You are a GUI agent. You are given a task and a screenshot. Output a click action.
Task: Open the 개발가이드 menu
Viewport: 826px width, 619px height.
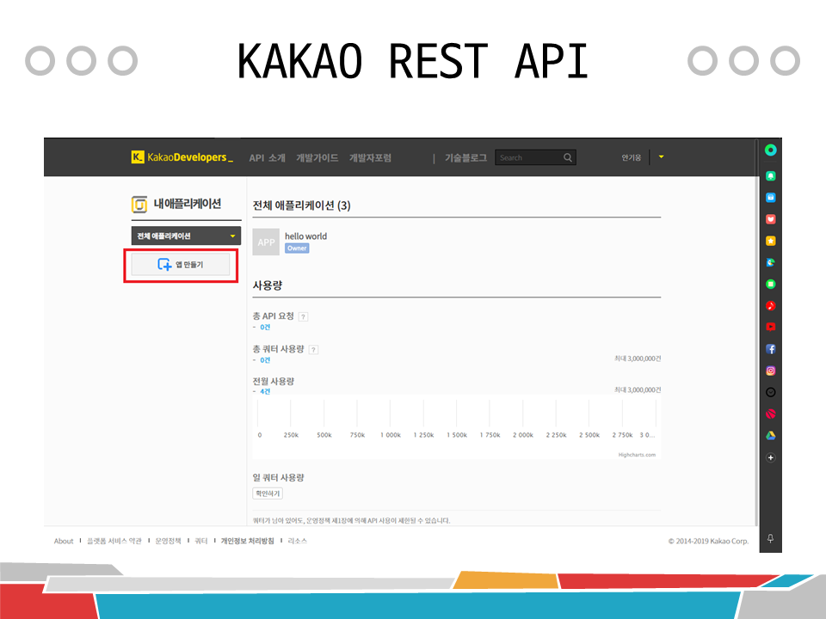[x=317, y=158]
